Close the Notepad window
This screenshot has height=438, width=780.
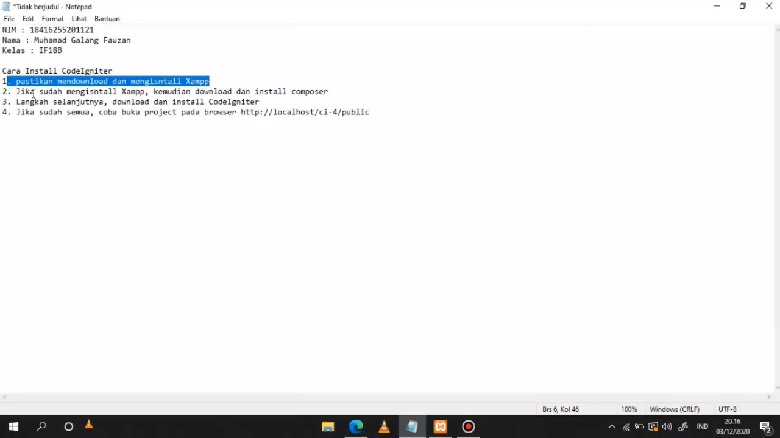point(768,6)
